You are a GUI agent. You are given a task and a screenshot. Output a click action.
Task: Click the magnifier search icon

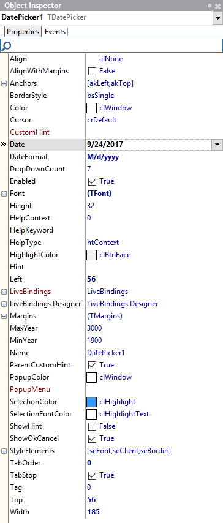pos(6,45)
